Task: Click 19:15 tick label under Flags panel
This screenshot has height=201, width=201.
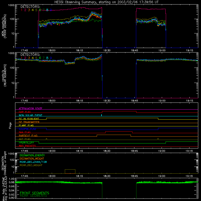Action: click(189, 151)
